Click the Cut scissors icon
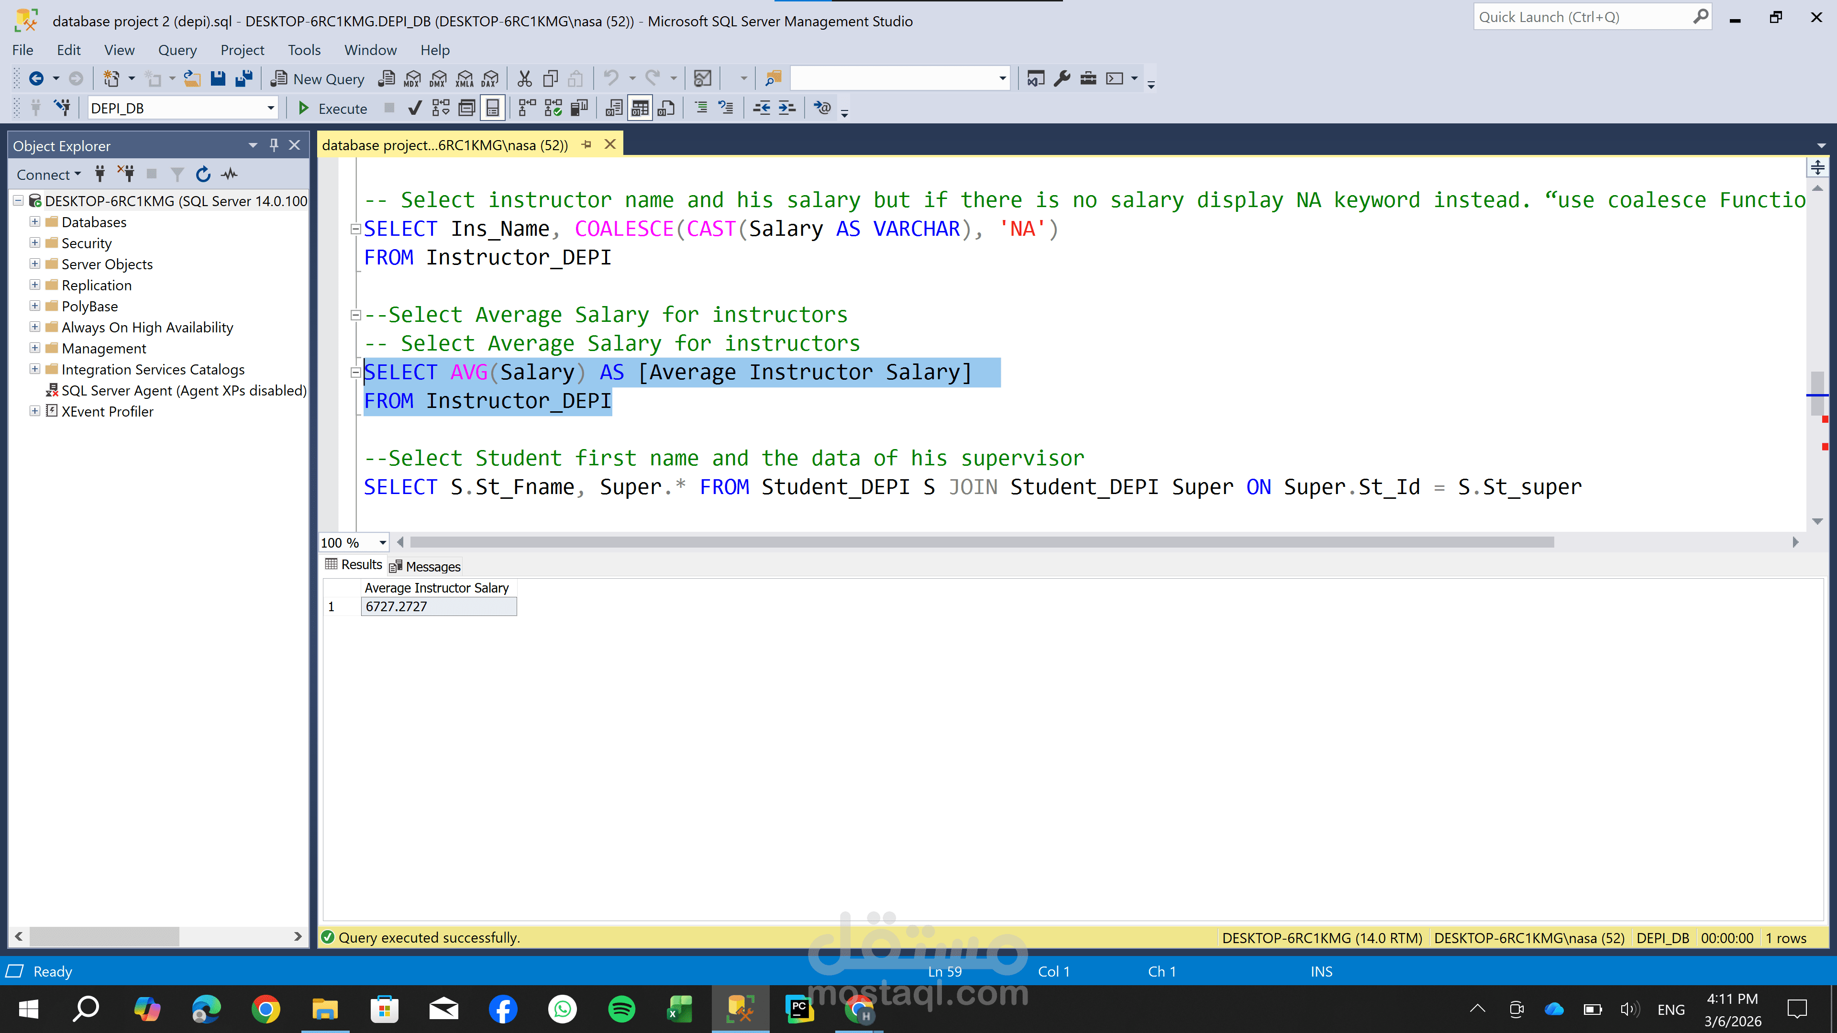 coord(524,78)
